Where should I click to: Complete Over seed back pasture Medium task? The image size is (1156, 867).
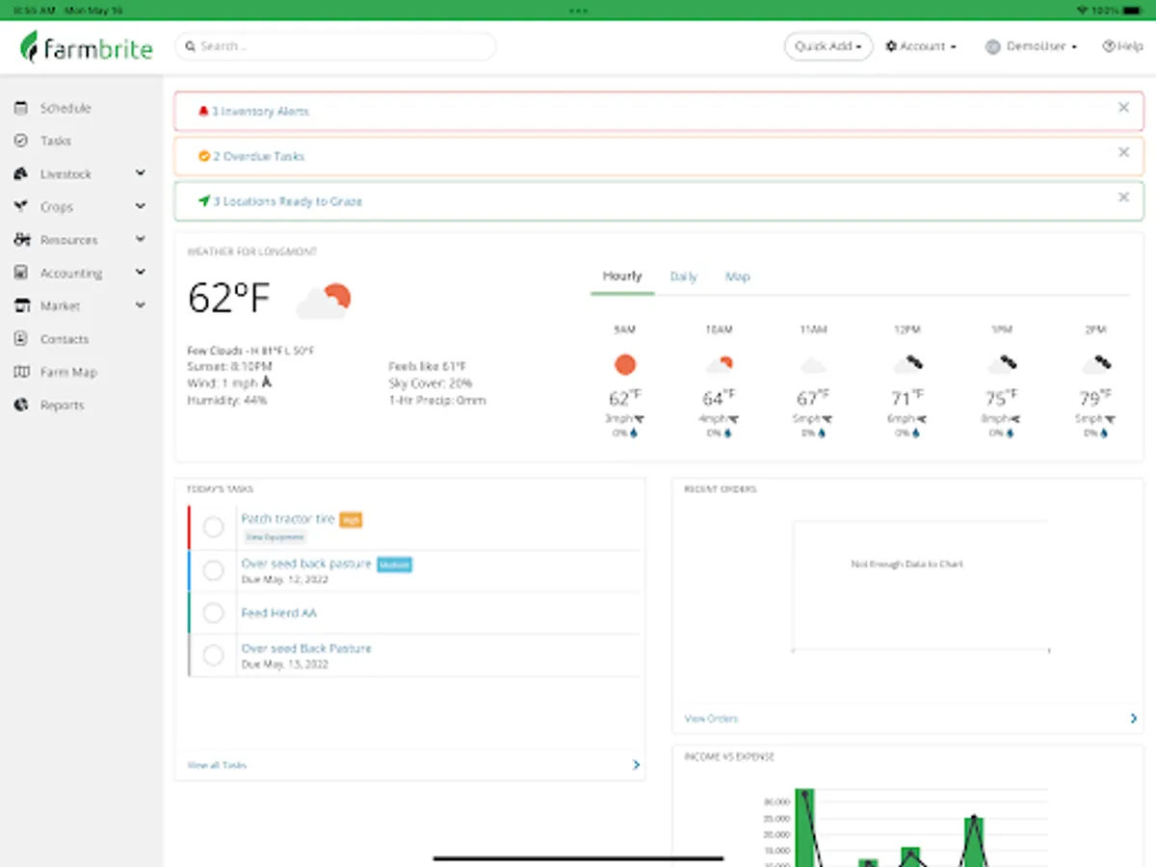(213, 570)
